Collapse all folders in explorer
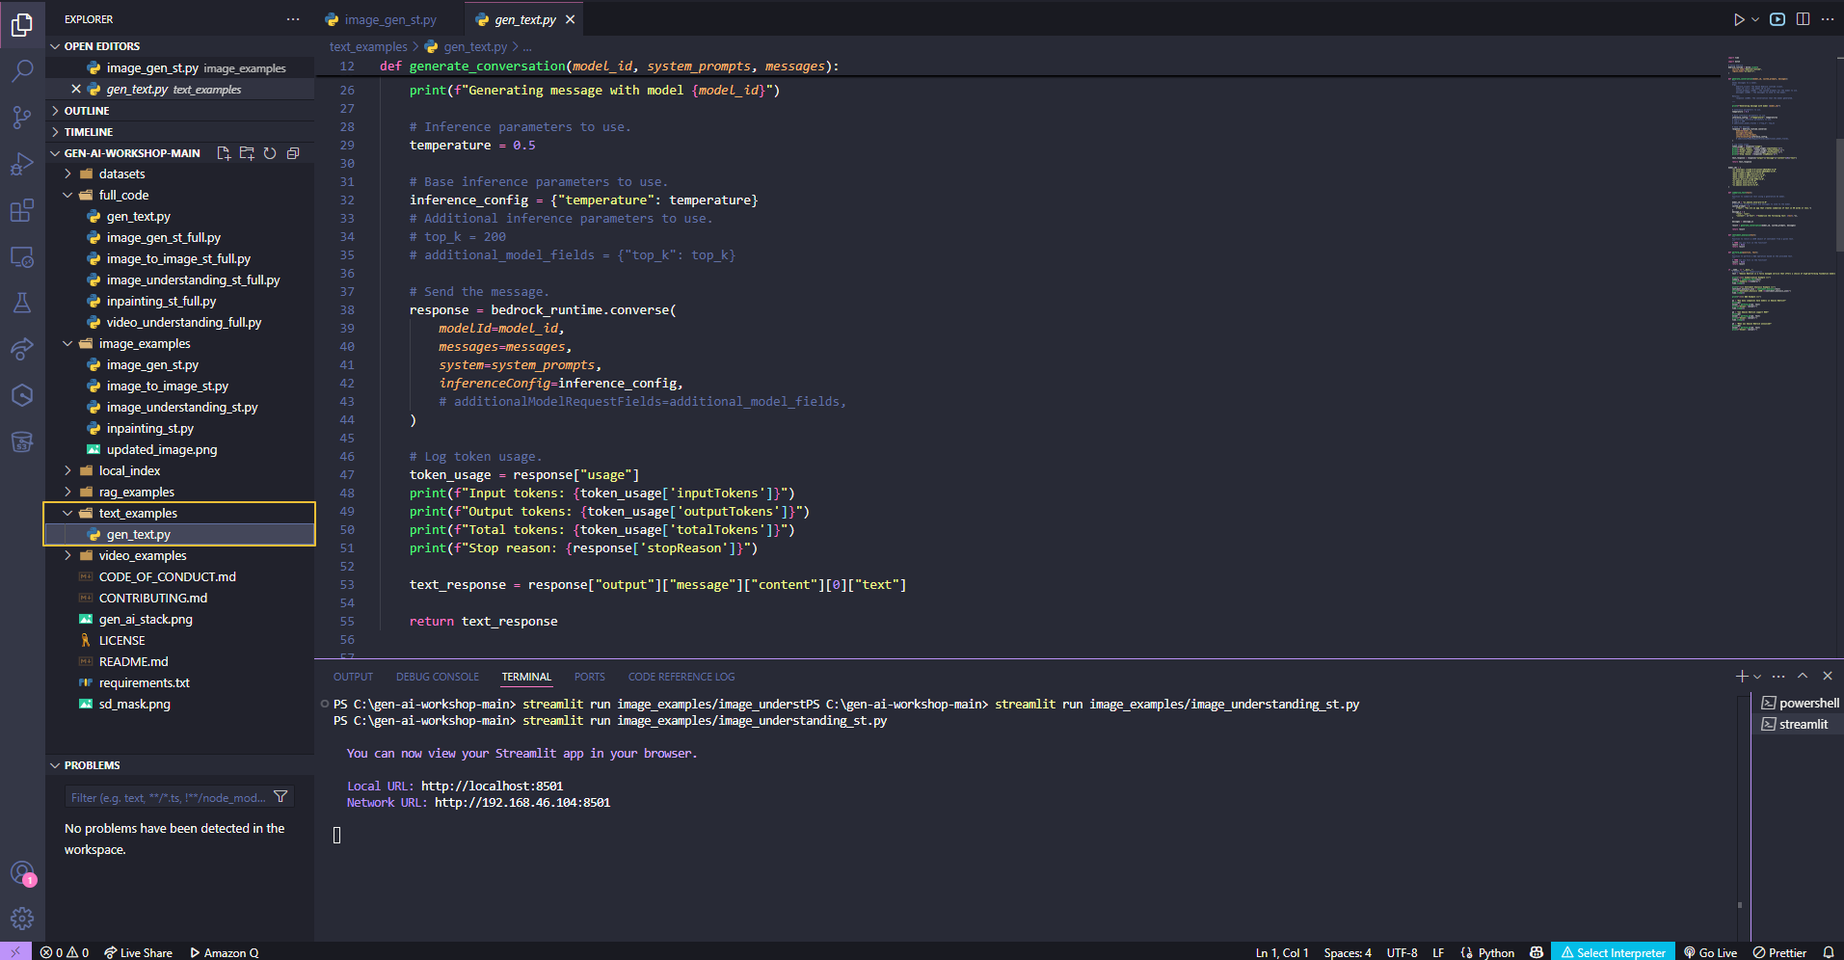Viewport: 1844px width, 960px height. pos(293,153)
